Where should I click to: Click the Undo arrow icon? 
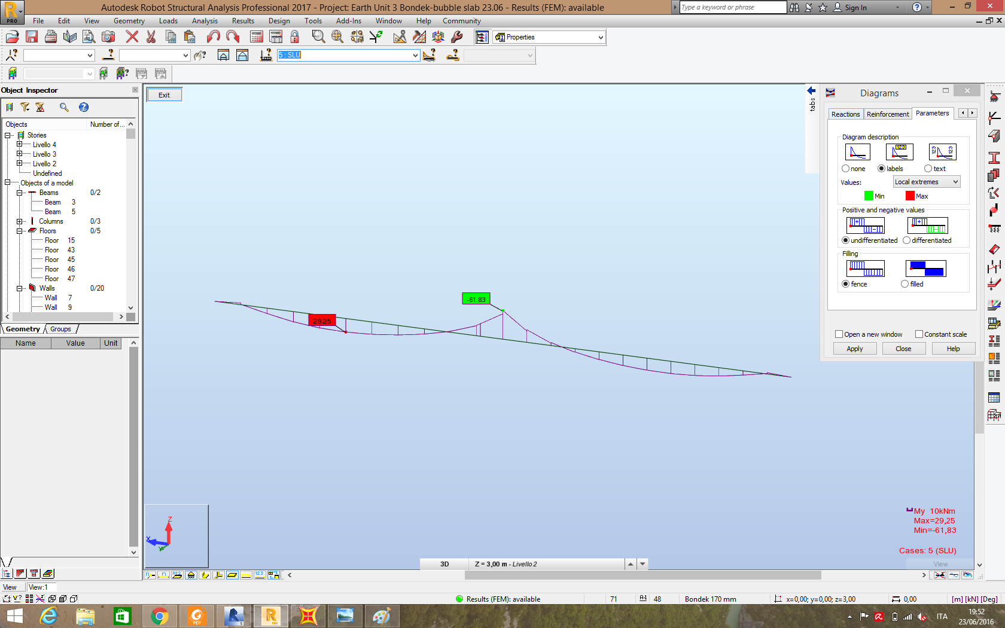pos(214,37)
